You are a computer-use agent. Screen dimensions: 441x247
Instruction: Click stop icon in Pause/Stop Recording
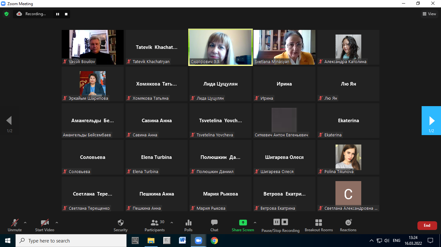[x=284, y=222]
